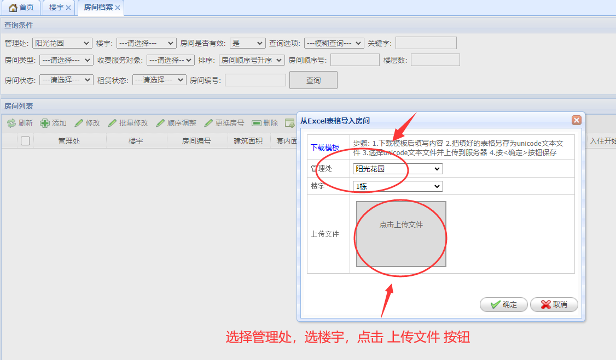Switch to the 首页 home tab

point(21,8)
